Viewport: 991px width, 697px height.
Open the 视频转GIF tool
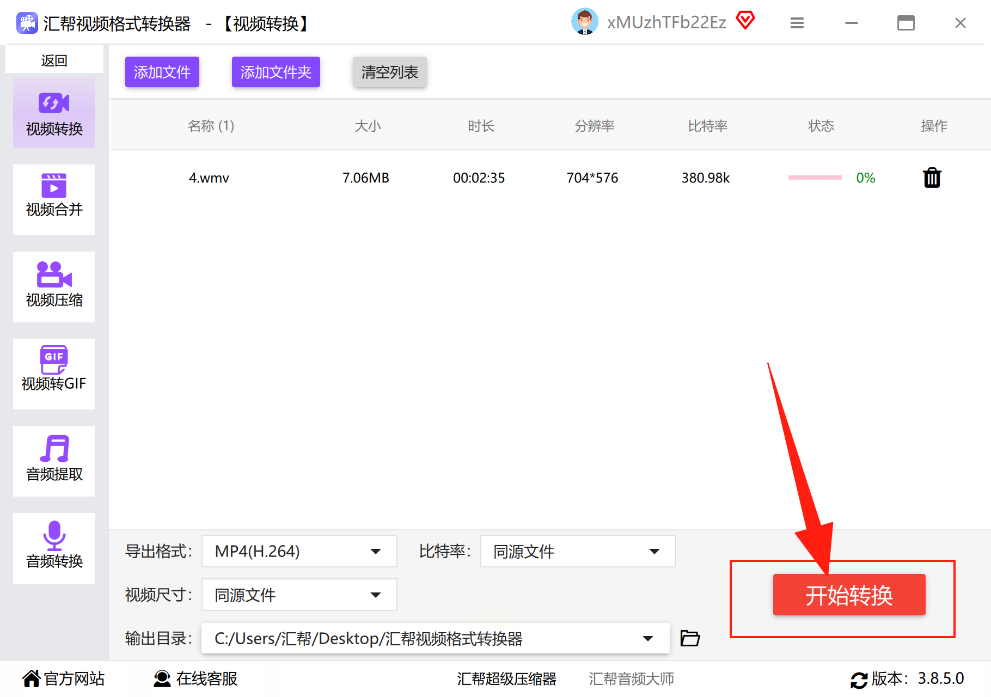(54, 374)
